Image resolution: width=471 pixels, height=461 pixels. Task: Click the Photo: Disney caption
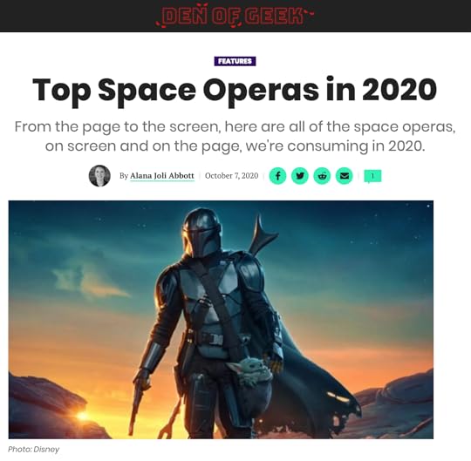(34, 450)
